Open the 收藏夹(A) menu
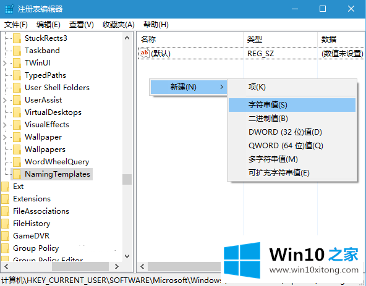The width and height of the screenshot is (366, 286). [x=119, y=25]
